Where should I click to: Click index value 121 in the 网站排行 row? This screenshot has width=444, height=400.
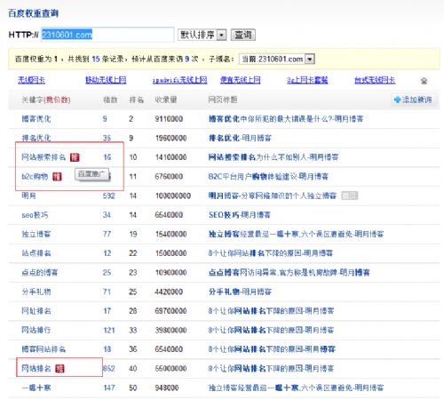pyautogui.click(x=109, y=331)
